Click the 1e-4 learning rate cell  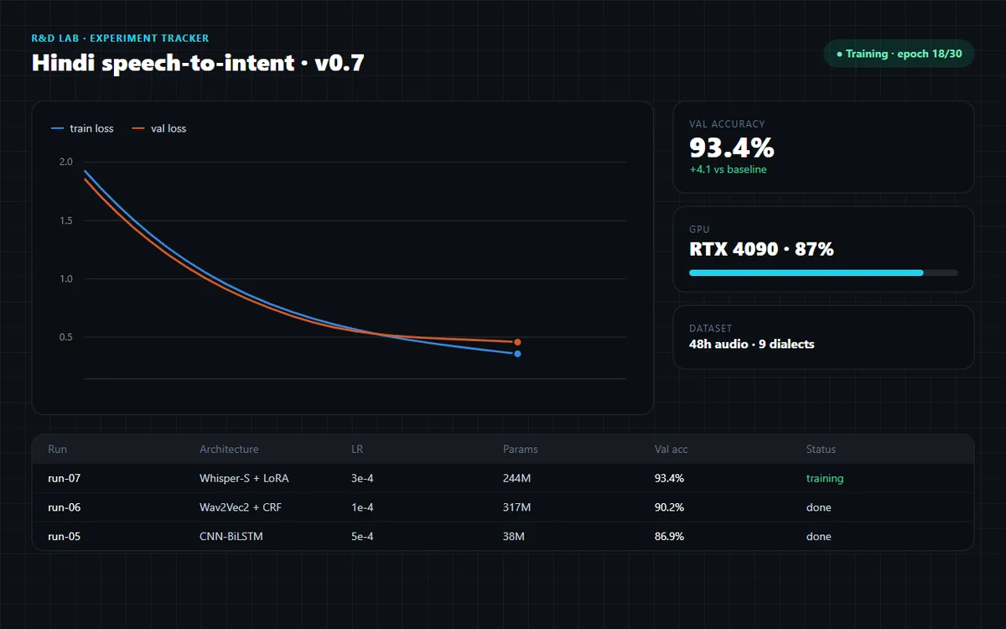[362, 507]
